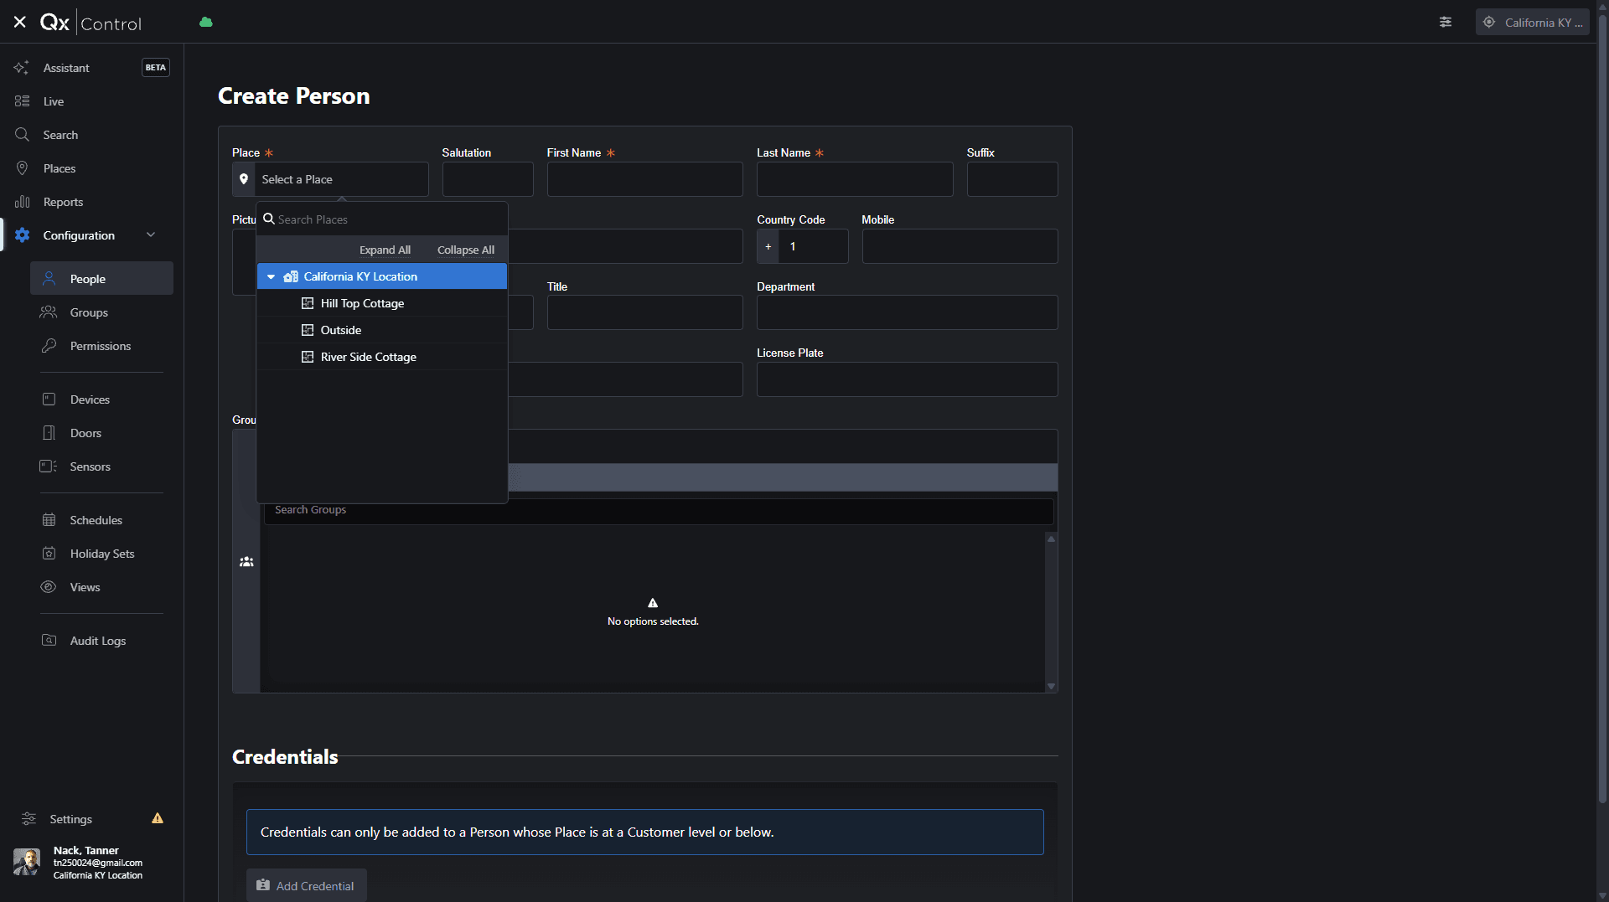Click the user avatar for Nack, Tanner
The image size is (1609, 902).
click(27, 862)
